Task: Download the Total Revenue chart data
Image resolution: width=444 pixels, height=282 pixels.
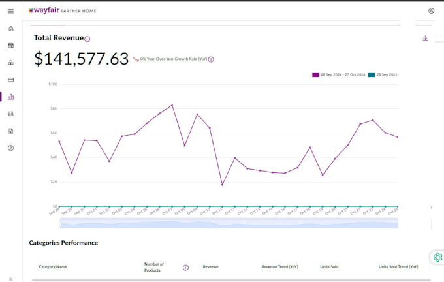Action: [425, 39]
